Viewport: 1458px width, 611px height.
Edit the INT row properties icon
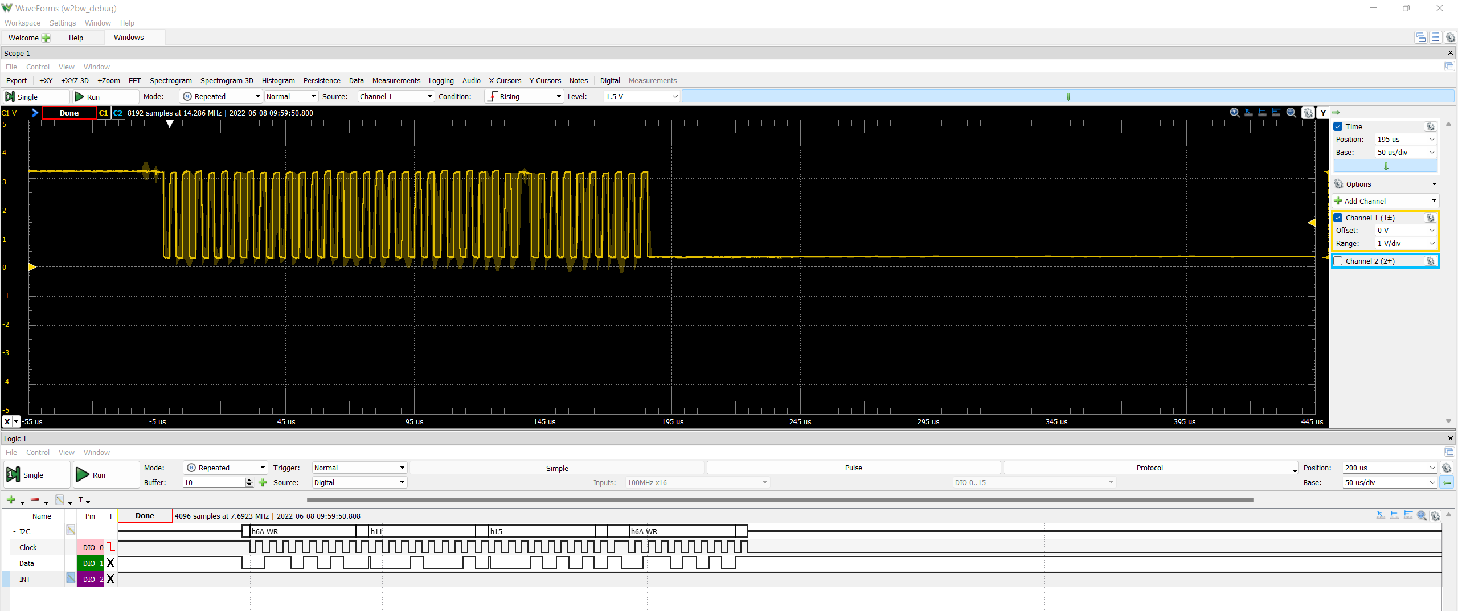[71, 578]
